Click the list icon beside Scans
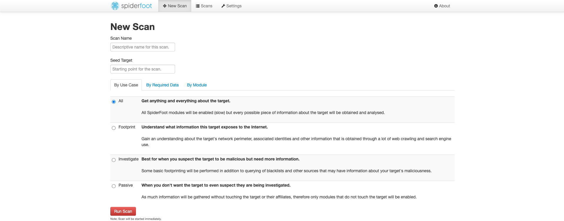The height and width of the screenshot is (221, 564). pyautogui.click(x=198, y=6)
